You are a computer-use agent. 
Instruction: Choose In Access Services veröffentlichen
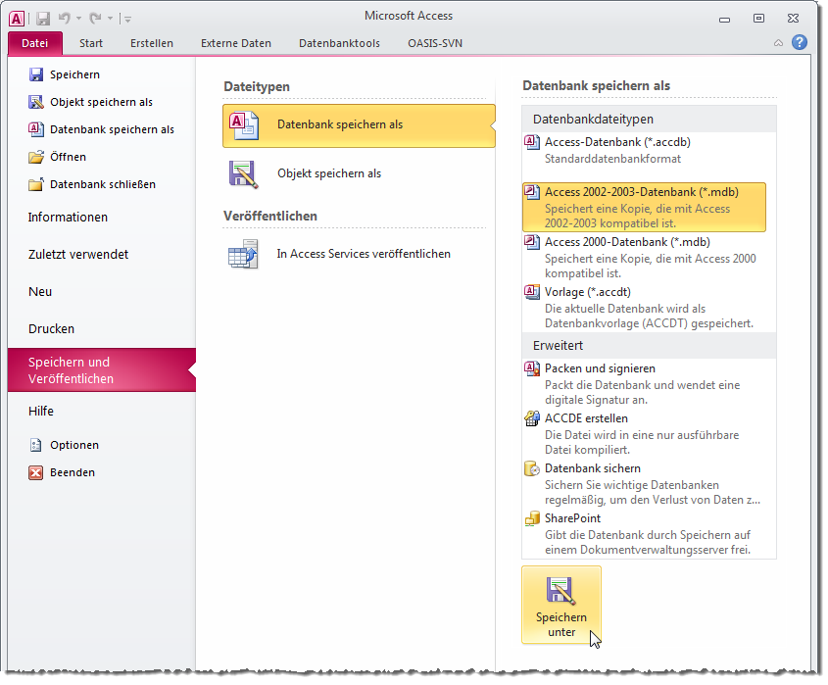(363, 254)
